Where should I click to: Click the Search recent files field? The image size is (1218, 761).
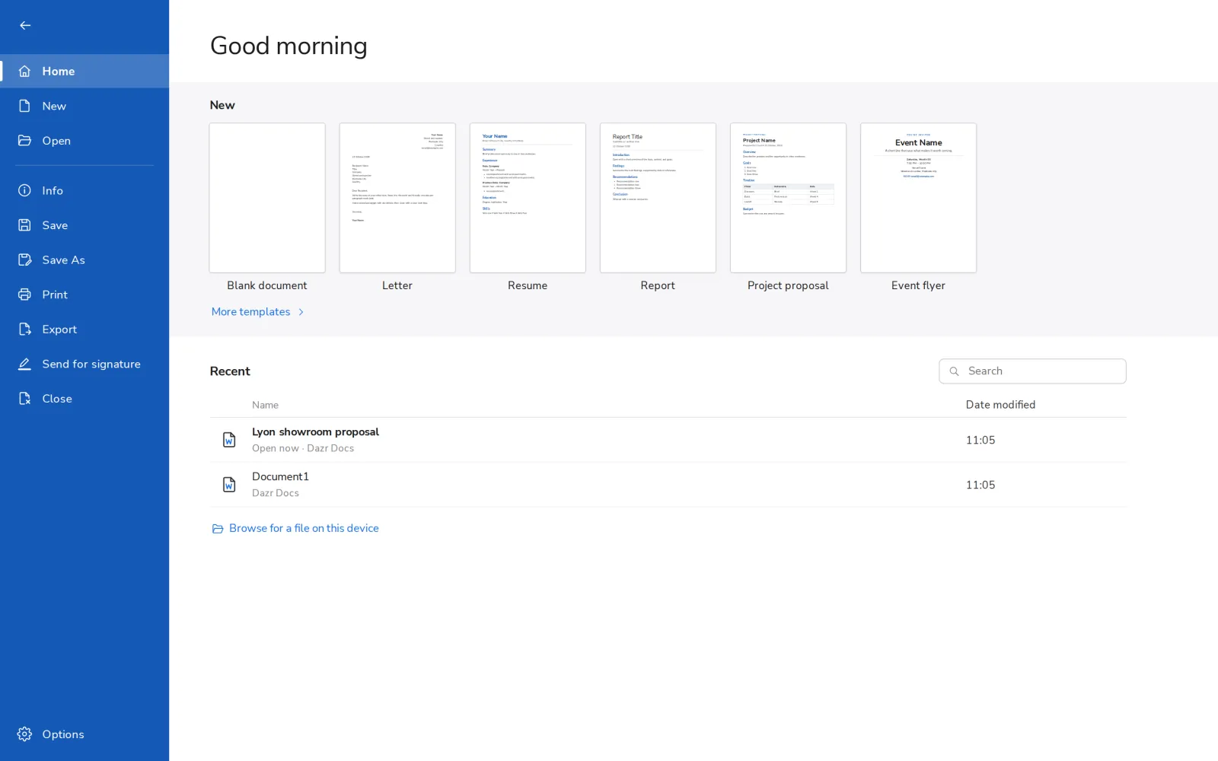[x=1032, y=371]
